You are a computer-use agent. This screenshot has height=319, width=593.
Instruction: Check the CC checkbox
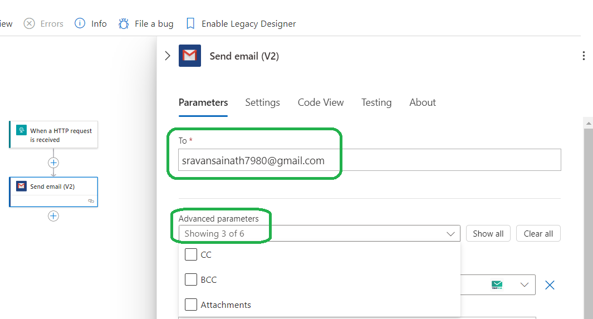point(191,254)
